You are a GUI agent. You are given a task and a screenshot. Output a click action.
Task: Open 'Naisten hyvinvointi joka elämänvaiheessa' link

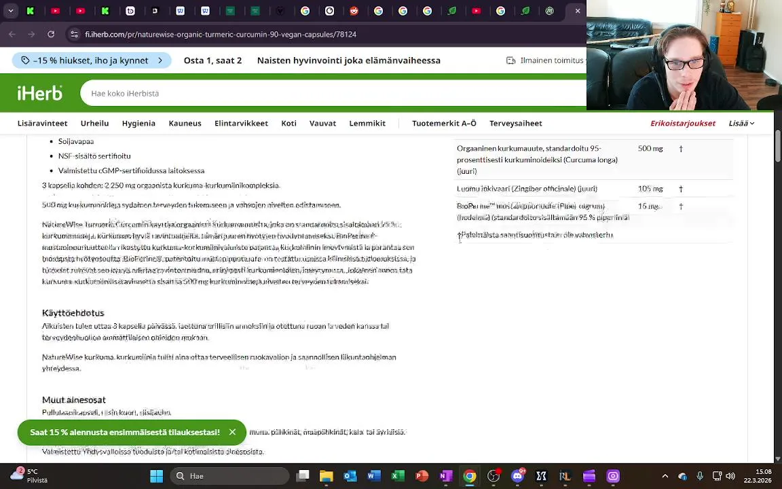click(x=349, y=60)
